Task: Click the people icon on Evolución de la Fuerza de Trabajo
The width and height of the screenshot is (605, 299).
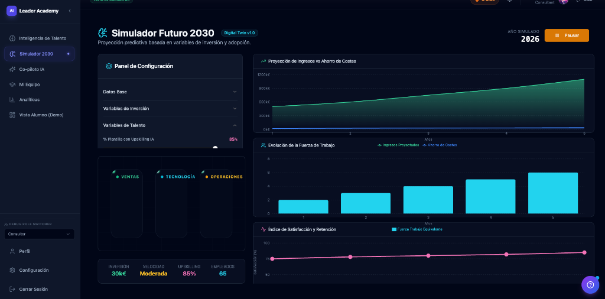Action: [264, 145]
